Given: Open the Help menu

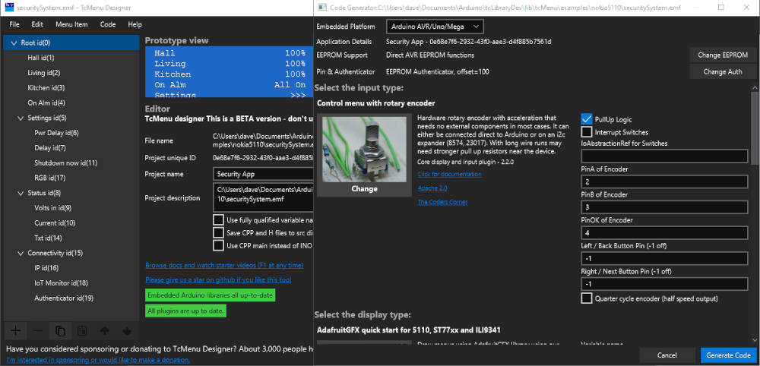Looking at the screenshot, I should tap(135, 24).
